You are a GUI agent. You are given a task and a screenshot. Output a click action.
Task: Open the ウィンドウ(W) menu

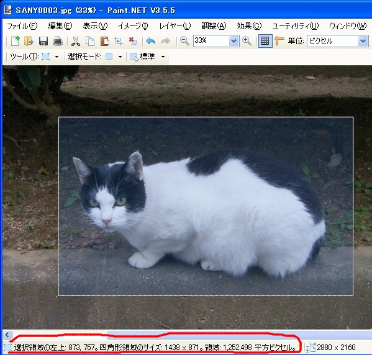(348, 26)
